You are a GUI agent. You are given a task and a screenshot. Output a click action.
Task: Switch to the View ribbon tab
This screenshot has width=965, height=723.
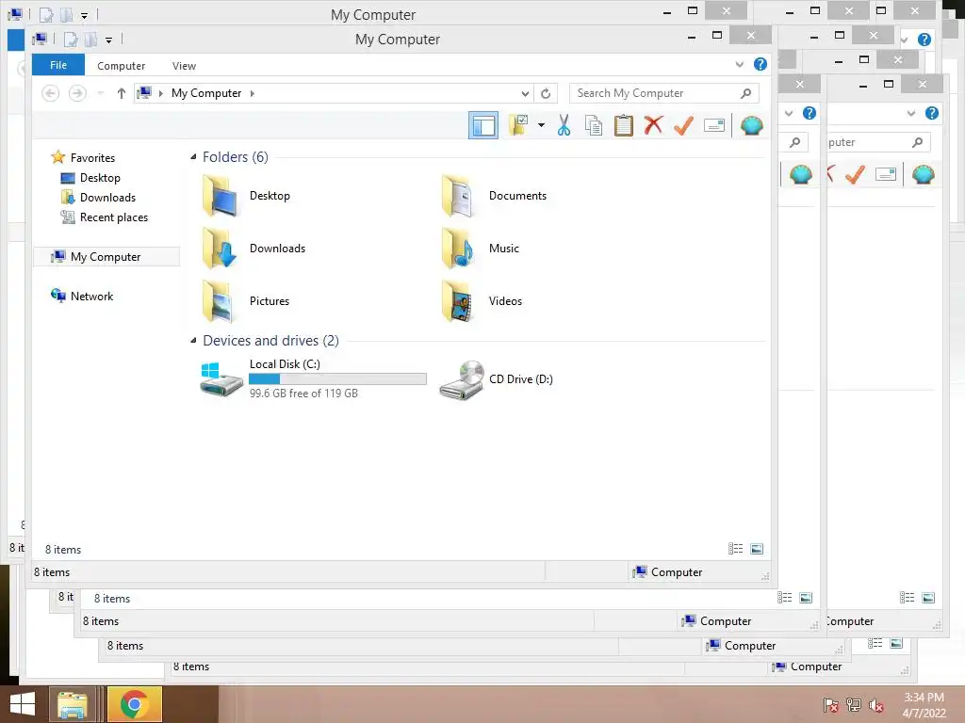tap(184, 66)
